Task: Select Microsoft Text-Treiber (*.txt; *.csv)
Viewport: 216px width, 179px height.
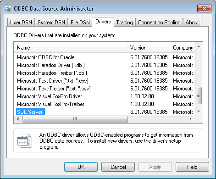Action: (x=54, y=89)
